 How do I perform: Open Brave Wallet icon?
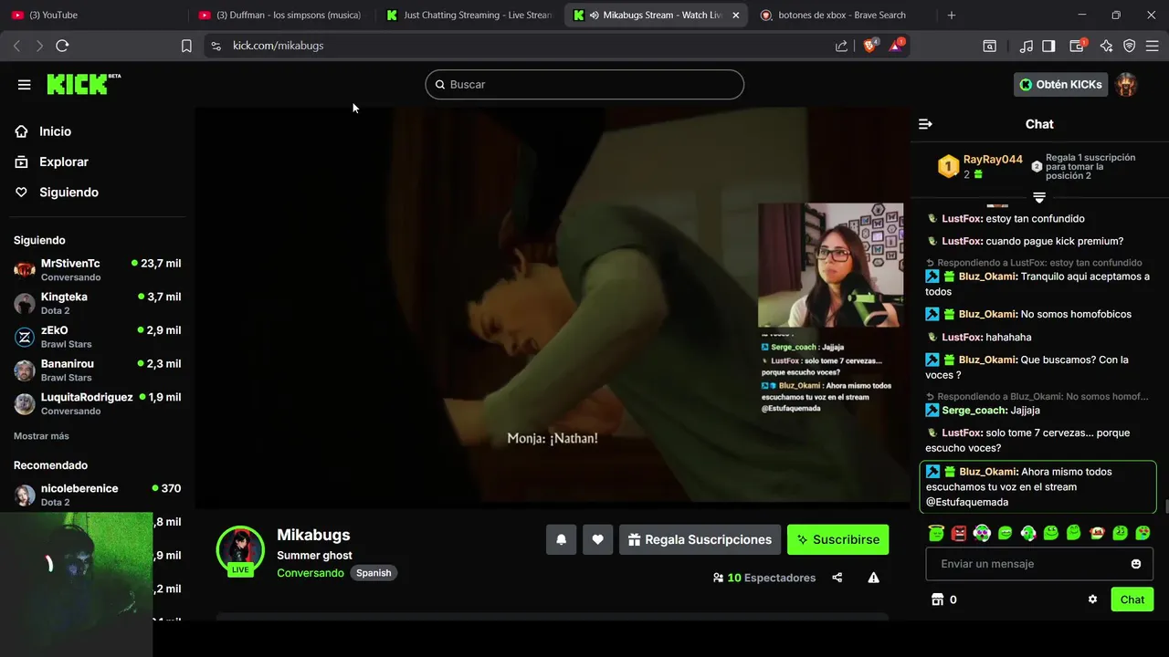(x=1078, y=46)
